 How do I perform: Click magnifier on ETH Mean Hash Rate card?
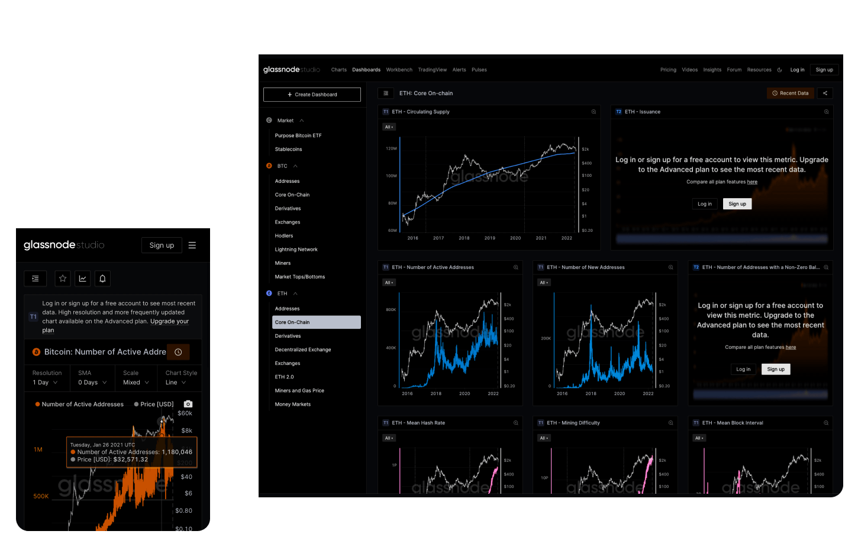tap(515, 423)
